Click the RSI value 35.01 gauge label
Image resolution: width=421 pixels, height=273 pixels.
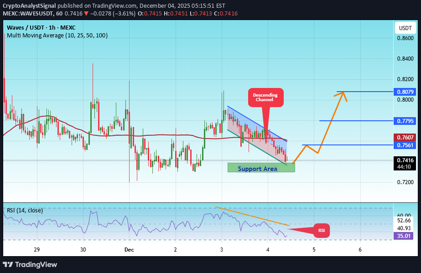tap(403, 236)
